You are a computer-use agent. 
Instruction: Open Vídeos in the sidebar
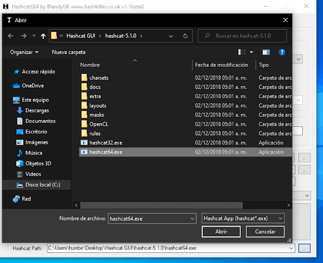point(29,174)
